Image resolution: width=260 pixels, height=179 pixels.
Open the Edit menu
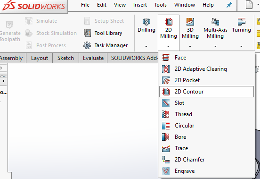(102, 5)
